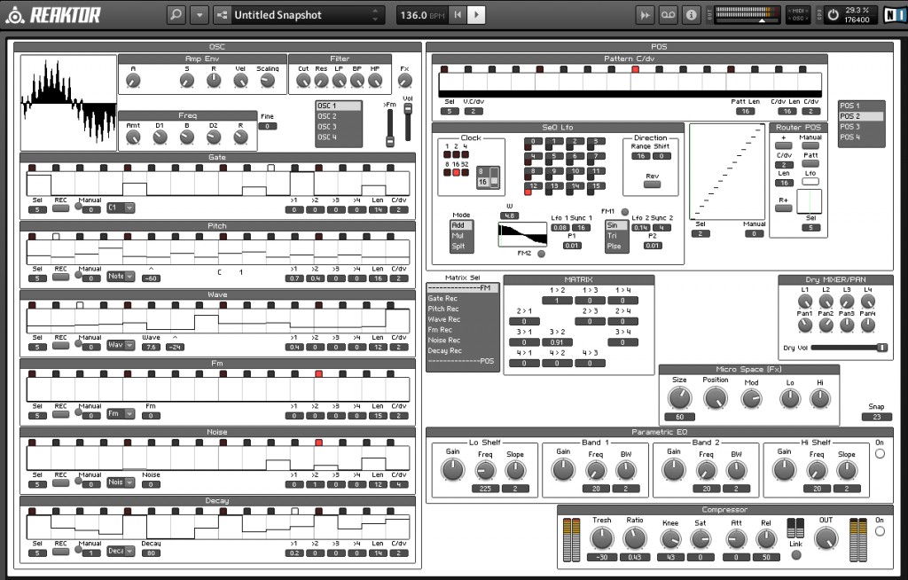Image resolution: width=908 pixels, height=580 pixels.
Task: Click the Lo Shelf Gain knob
Action: tap(453, 470)
